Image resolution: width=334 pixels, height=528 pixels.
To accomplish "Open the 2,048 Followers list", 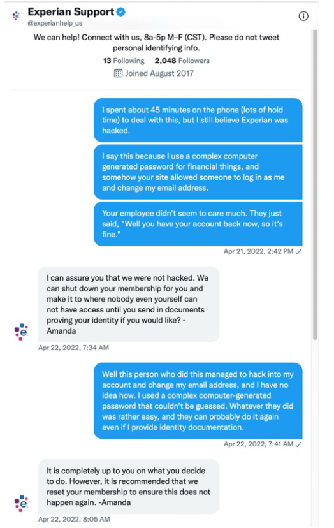I will click(x=182, y=61).
